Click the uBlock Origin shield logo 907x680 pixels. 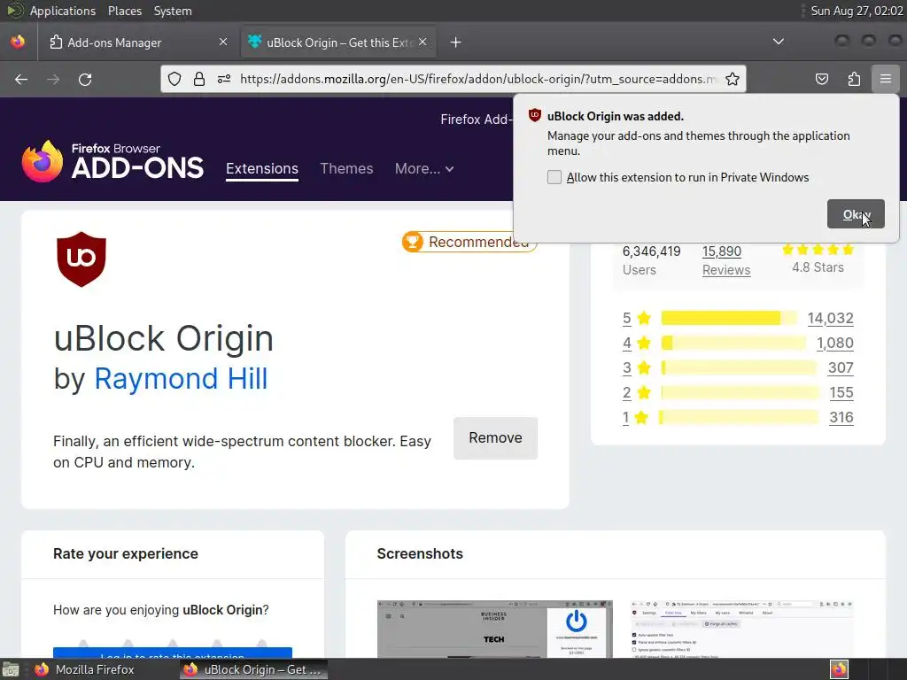81,259
